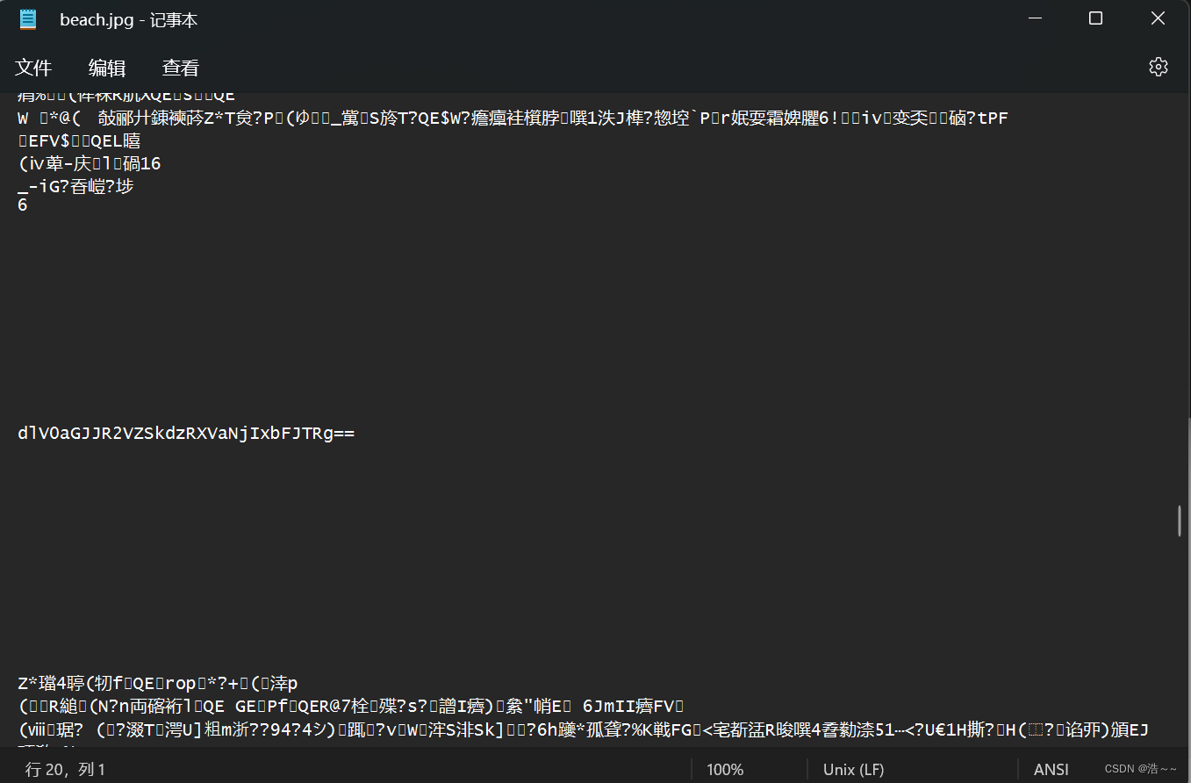1191x783 pixels.
Task: Click the ANSI encoding indicator in status bar
Action: 1051,769
